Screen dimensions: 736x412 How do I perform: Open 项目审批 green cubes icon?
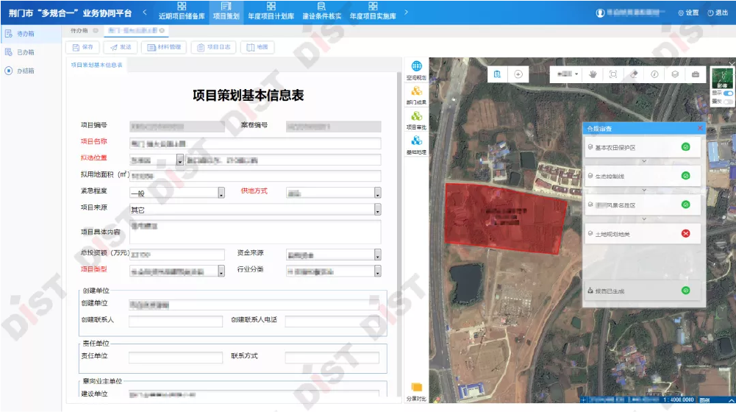point(417,119)
